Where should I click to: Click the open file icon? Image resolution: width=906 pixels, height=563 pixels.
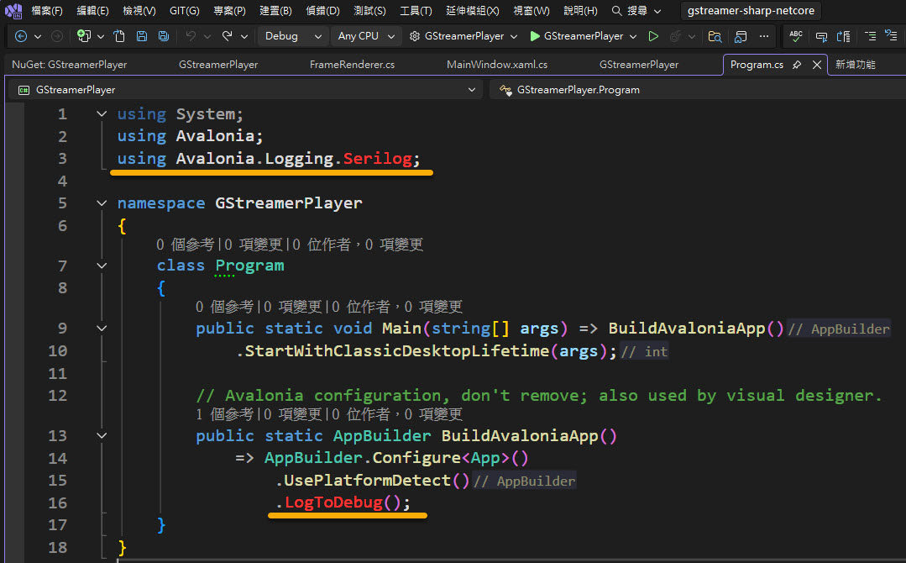pos(119,36)
